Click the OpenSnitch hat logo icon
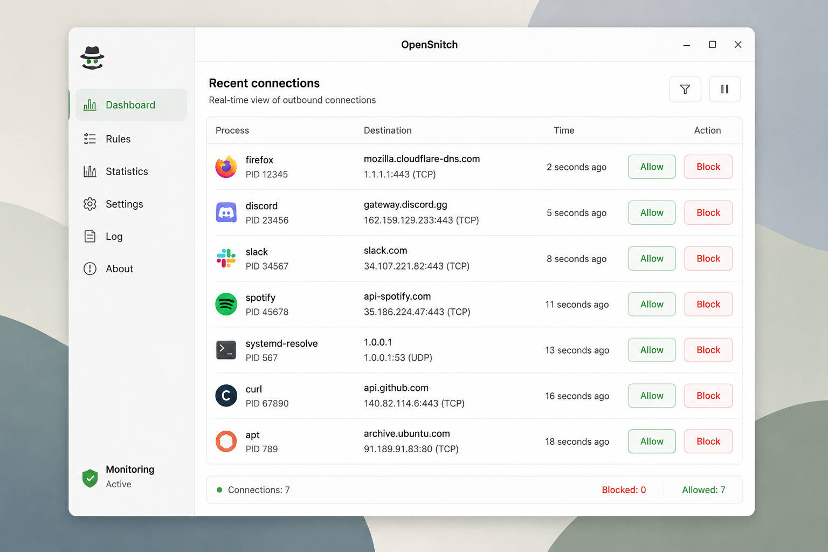The height and width of the screenshot is (552, 828). (92, 58)
